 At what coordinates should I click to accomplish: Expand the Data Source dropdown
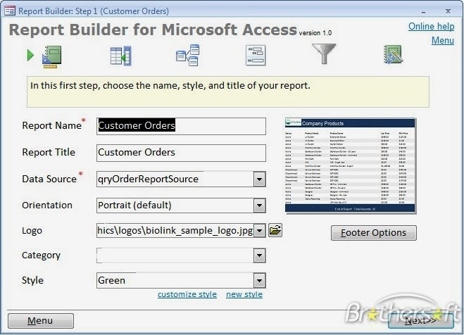259,179
